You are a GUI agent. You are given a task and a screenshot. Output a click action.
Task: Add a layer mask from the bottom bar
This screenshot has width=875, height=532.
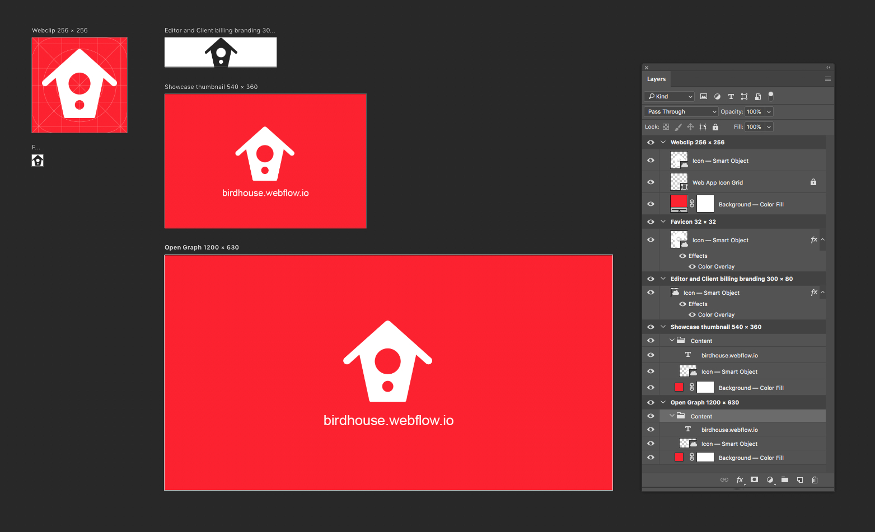(755, 480)
